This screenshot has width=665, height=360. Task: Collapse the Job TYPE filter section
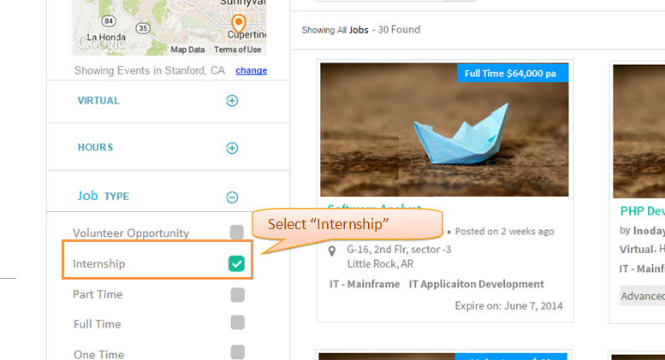point(232,197)
